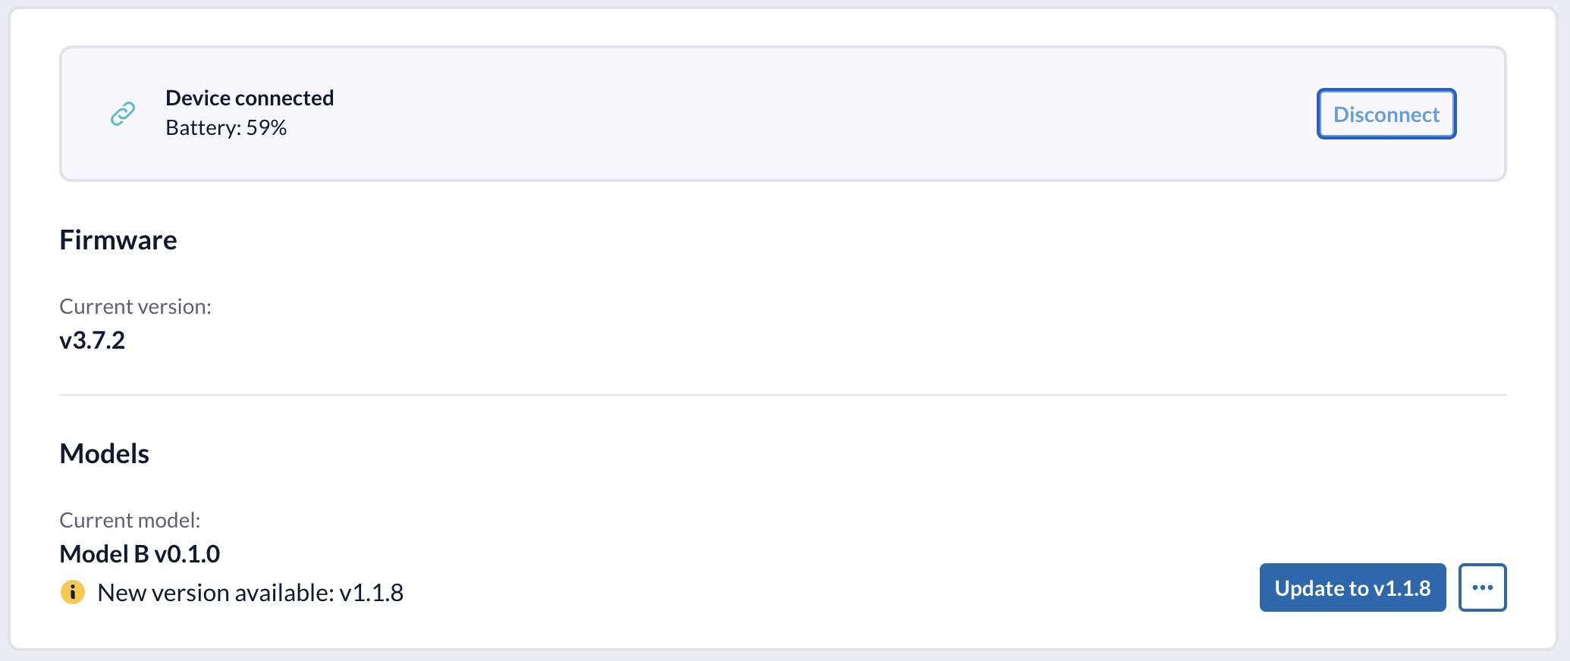Select the Current version label
The image size is (1570, 661).
tap(135, 306)
